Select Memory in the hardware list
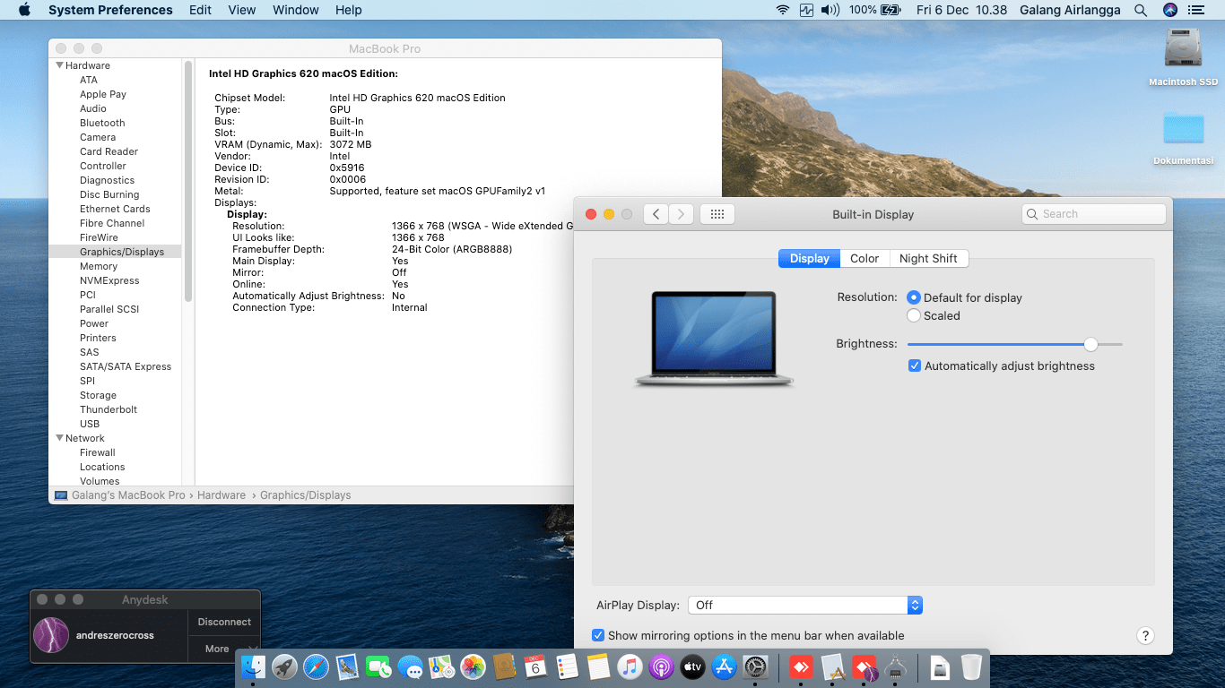The height and width of the screenshot is (688, 1225). pos(99,266)
